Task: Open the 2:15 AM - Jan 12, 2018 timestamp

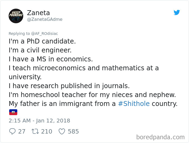Action: tap(39, 121)
